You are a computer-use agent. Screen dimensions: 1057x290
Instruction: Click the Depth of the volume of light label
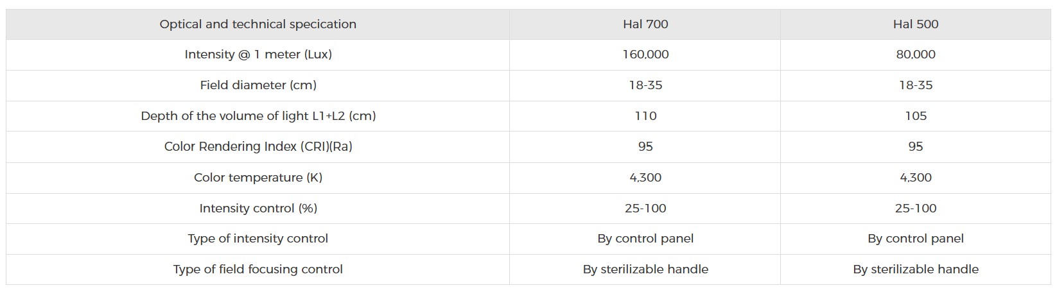[x=258, y=116]
